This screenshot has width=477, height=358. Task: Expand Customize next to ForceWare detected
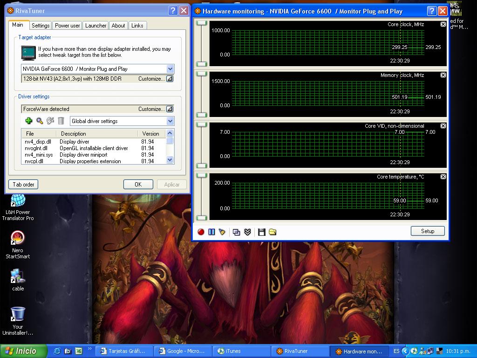(x=170, y=109)
